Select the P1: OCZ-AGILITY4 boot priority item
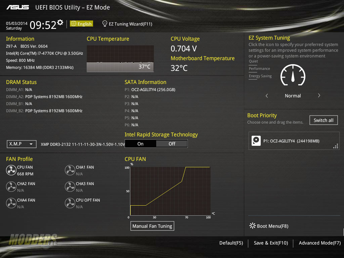The width and height of the screenshot is (344, 258). coord(294,141)
